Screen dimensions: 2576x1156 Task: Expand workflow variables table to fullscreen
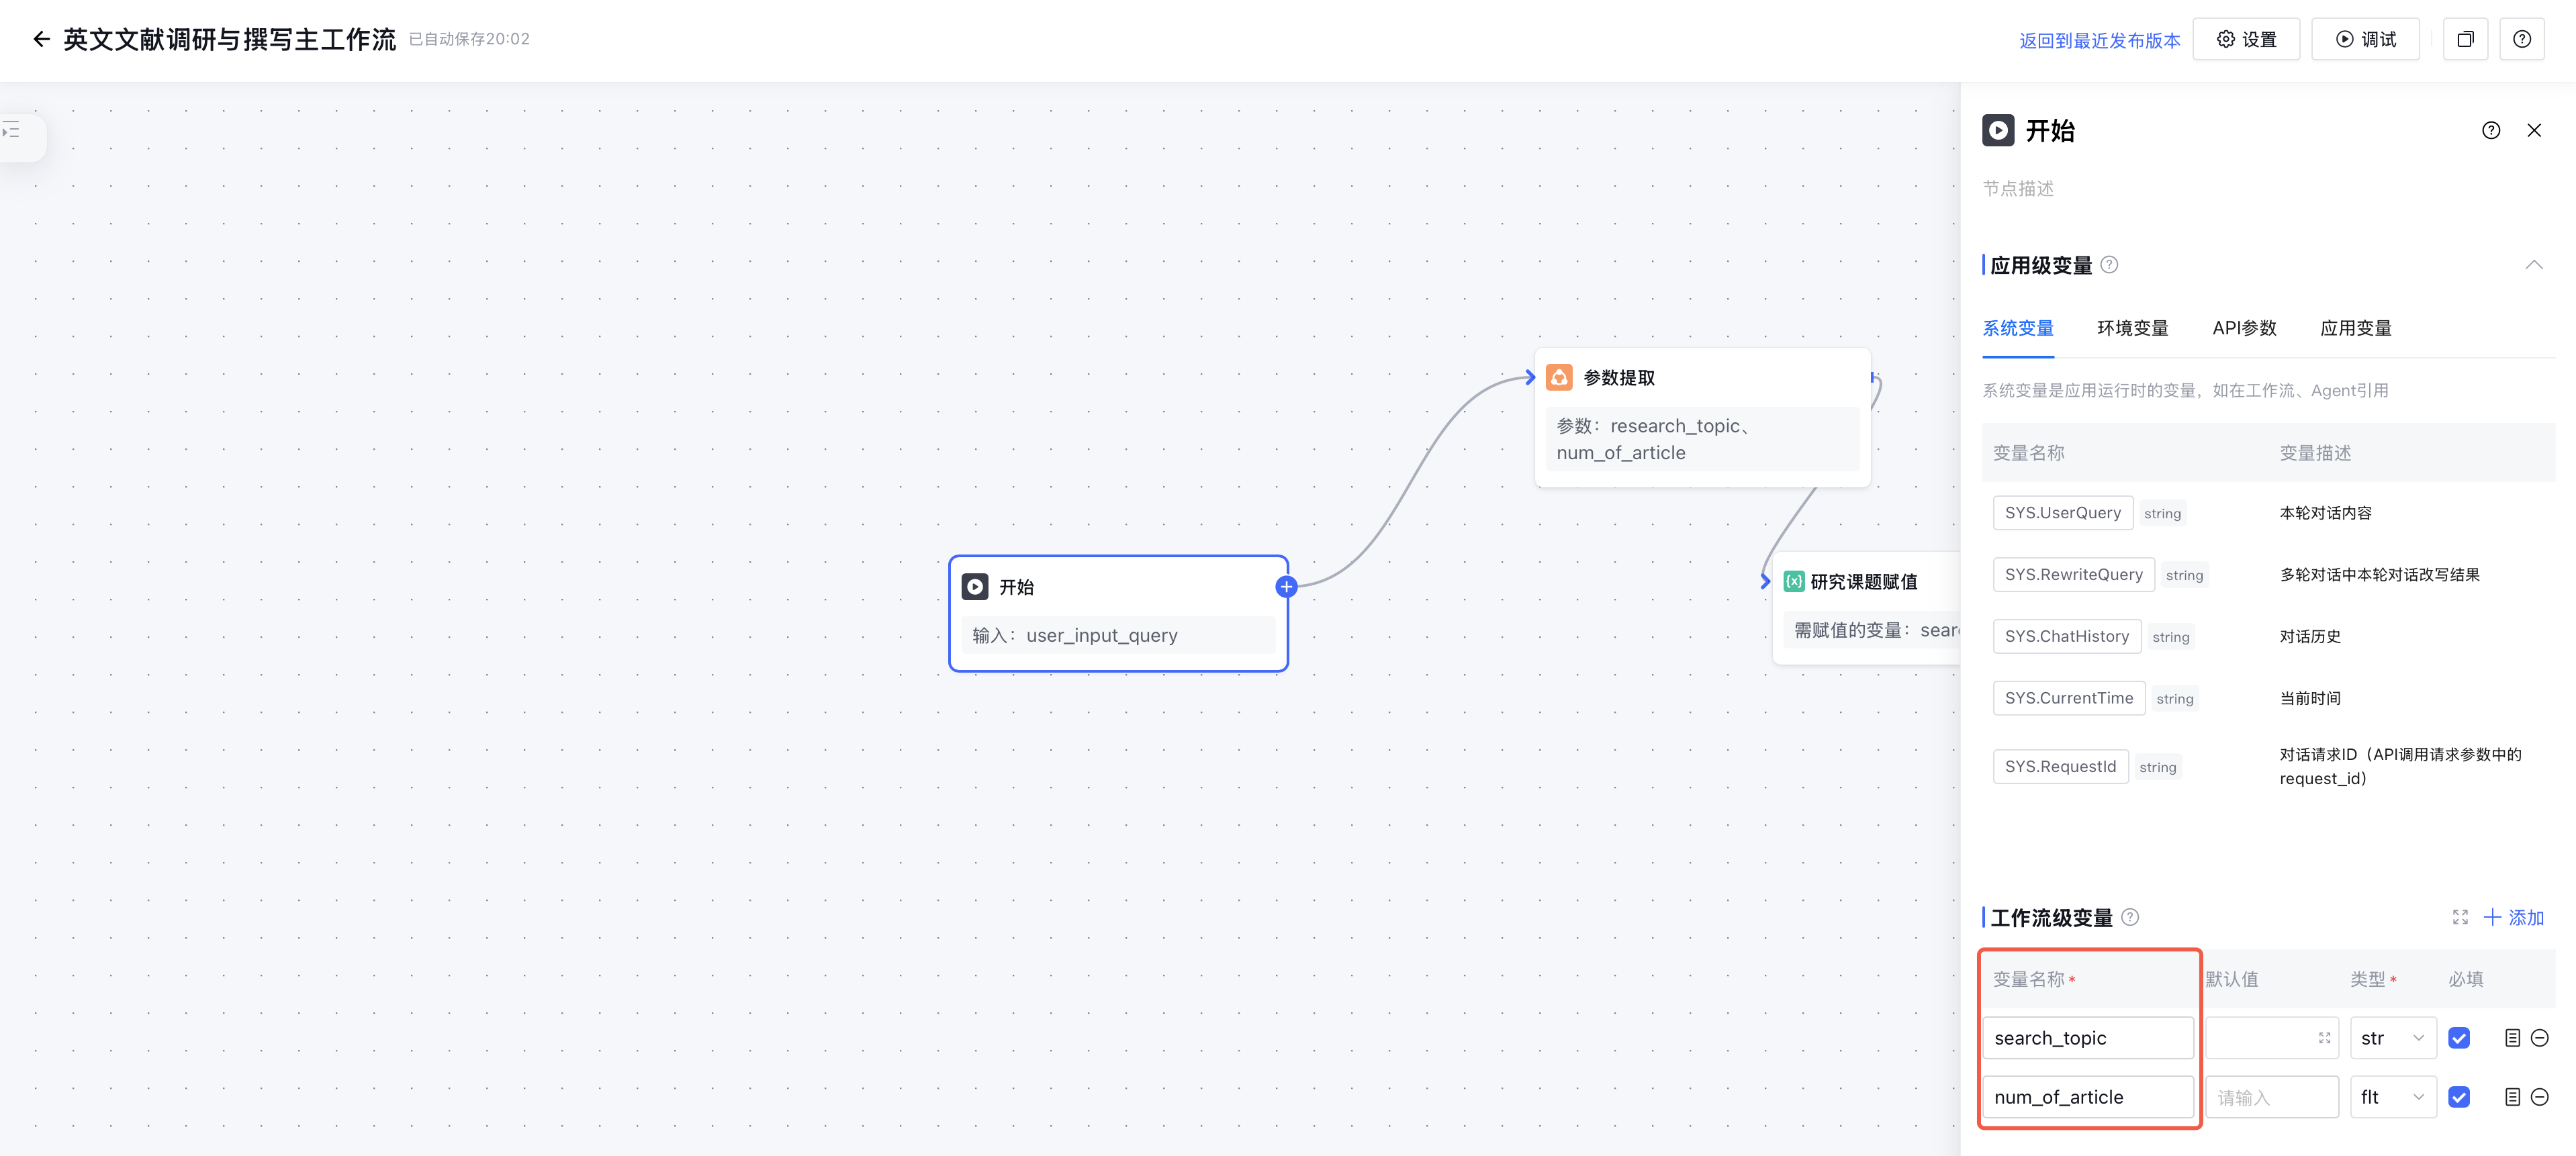[x=2459, y=917]
